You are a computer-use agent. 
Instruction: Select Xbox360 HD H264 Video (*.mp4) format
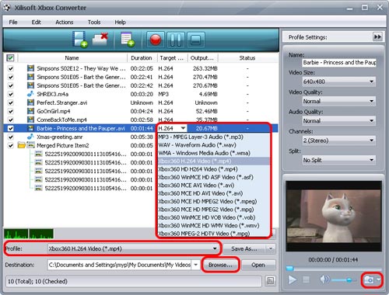pyautogui.click(x=214, y=169)
